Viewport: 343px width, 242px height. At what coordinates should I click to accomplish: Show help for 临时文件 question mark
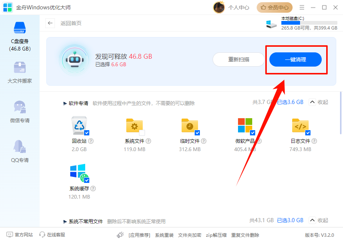[x=204, y=141]
